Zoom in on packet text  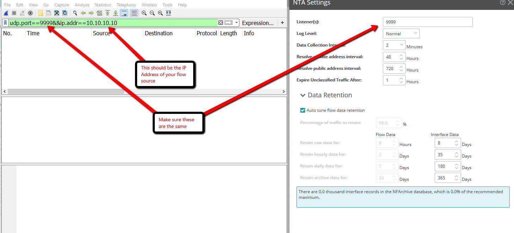(x=144, y=13)
